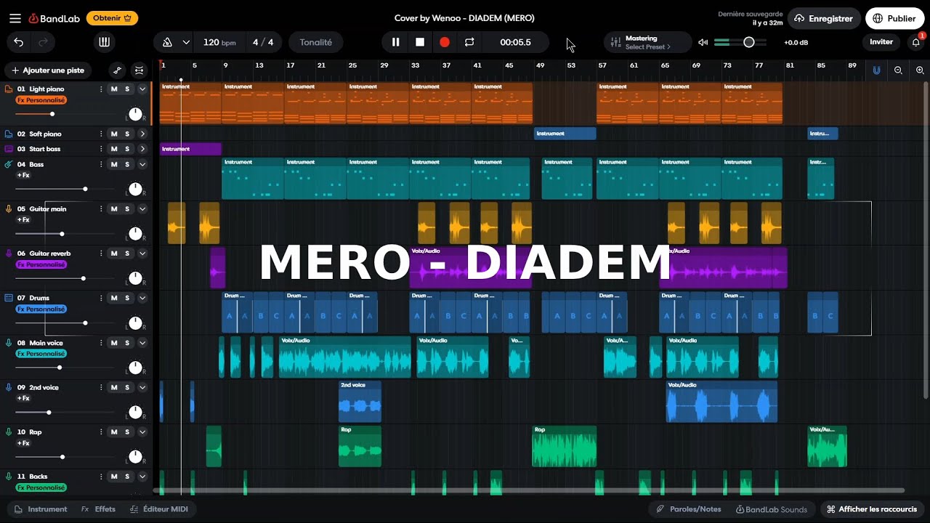Screen dimensions: 930x523
Task: Open Mastering Select Preset menu
Action: point(648,42)
